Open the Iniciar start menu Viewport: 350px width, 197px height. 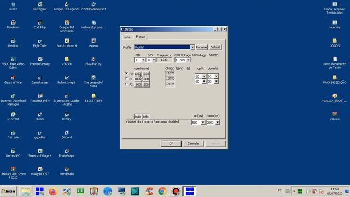pyautogui.click(x=9, y=191)
